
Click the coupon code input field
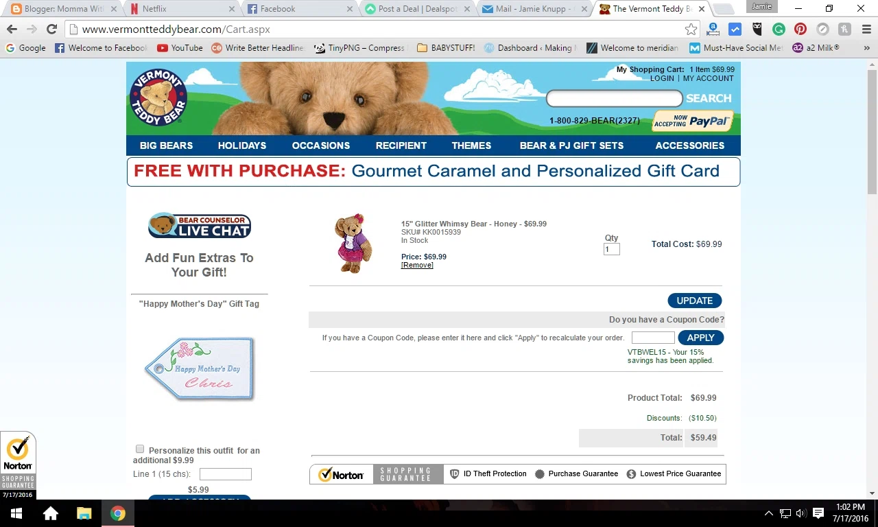click(x=653, y=338)
